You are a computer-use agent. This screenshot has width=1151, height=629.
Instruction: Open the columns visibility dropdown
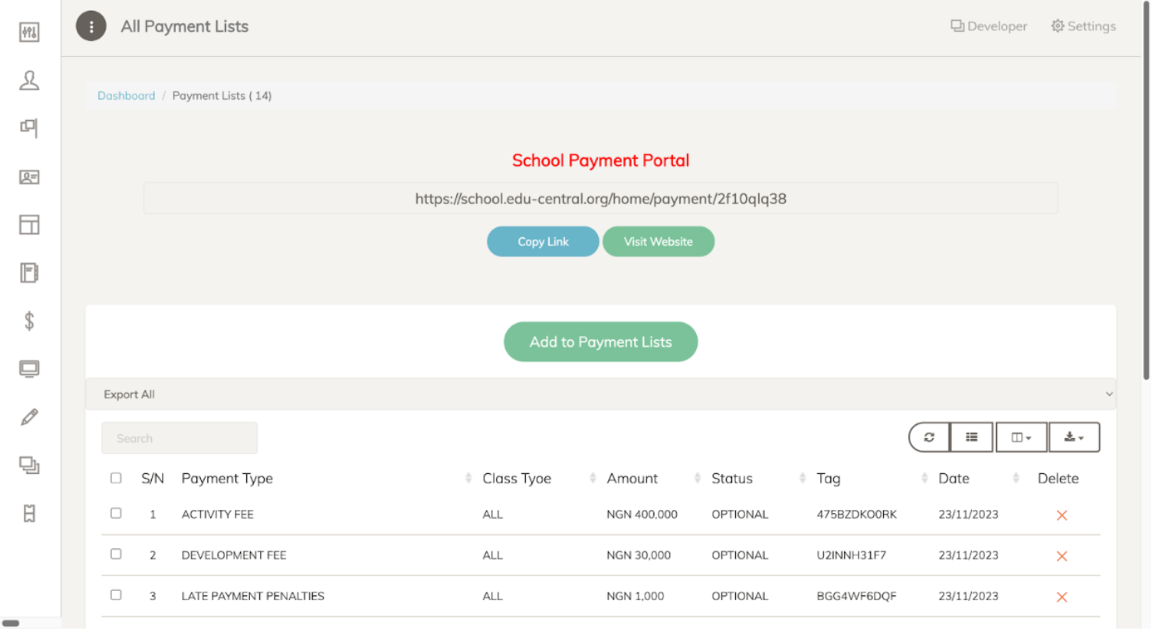click(1021, 437)
